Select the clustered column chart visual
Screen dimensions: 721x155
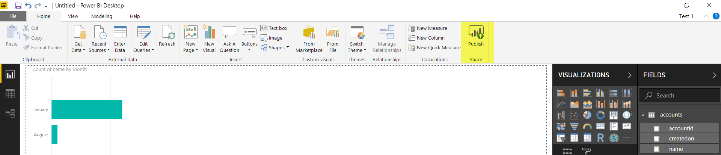click(600, 93)
